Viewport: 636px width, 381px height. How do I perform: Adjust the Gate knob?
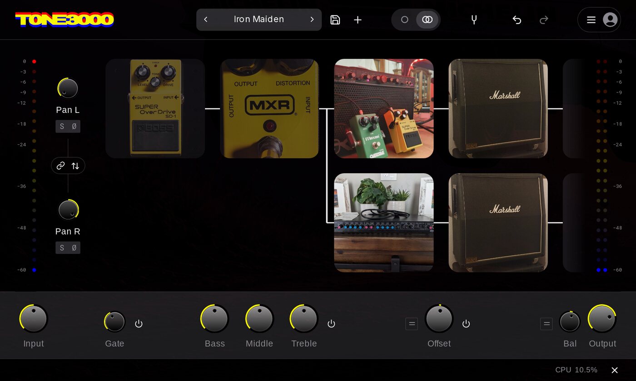click(114, 322)
